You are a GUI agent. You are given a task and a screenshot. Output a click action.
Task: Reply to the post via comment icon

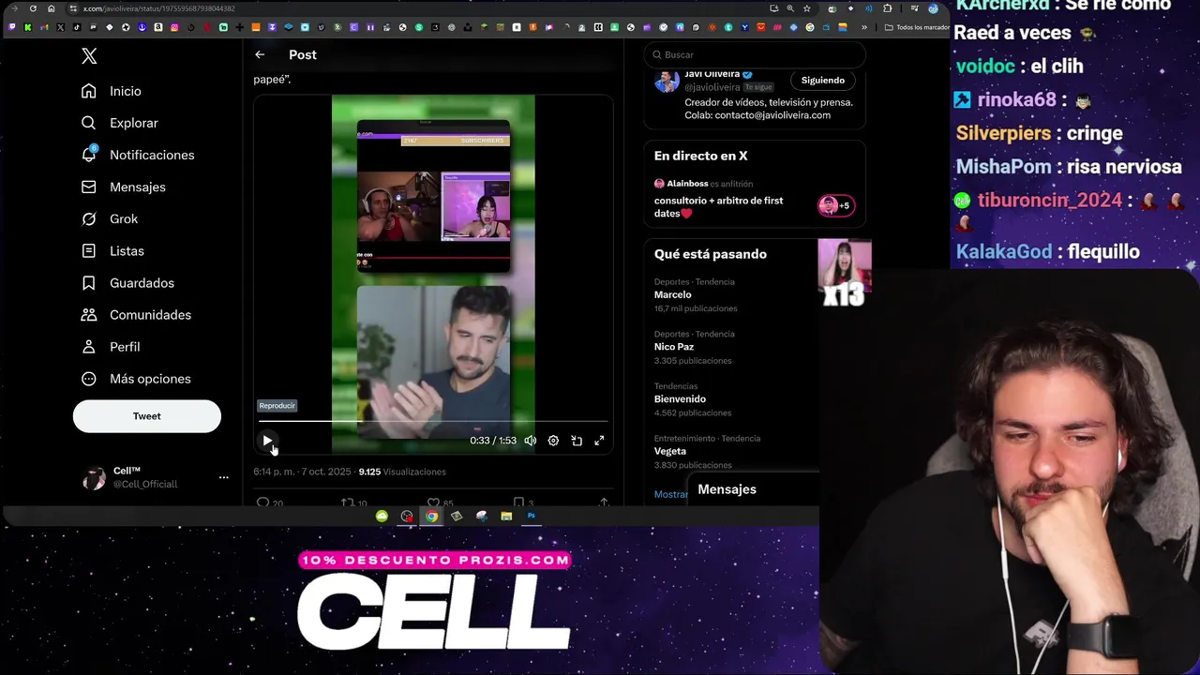(x=263, y=502)
